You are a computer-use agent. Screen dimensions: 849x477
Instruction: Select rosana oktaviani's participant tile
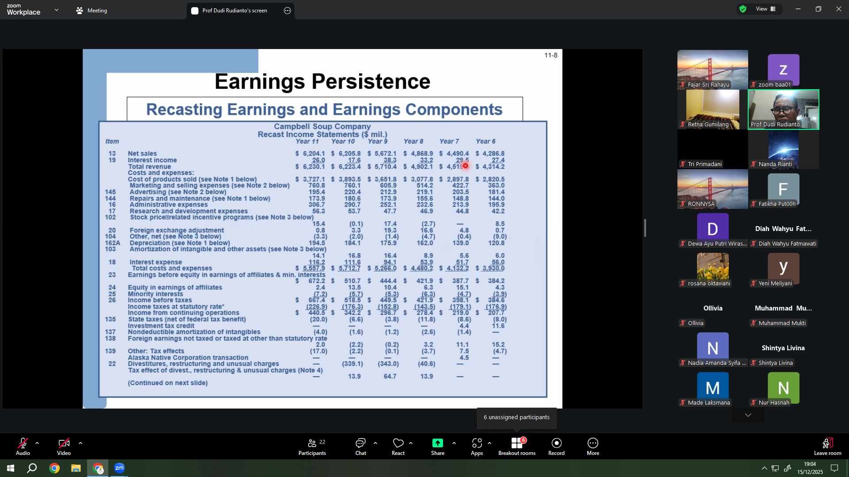tap(713, 269)
